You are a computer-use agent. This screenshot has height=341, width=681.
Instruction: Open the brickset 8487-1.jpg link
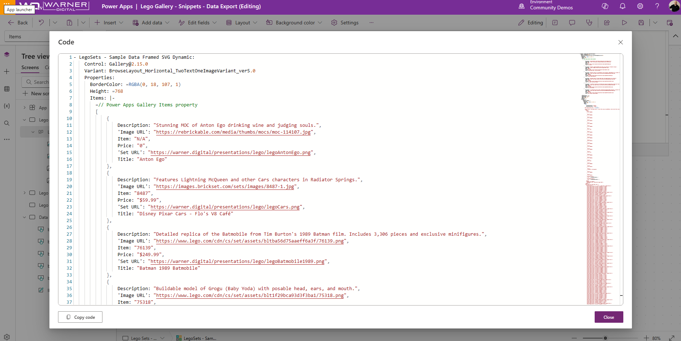[x=225, y=187]
